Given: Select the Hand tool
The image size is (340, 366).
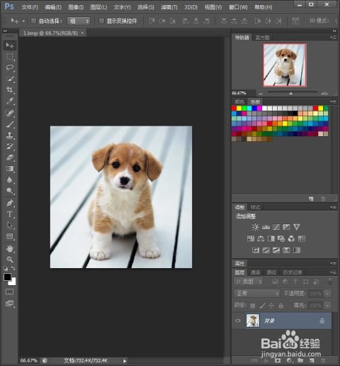Looking at the screenshot, I should click(10, 248).
